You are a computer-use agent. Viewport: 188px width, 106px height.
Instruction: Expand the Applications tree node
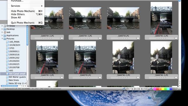coord(2,35)
